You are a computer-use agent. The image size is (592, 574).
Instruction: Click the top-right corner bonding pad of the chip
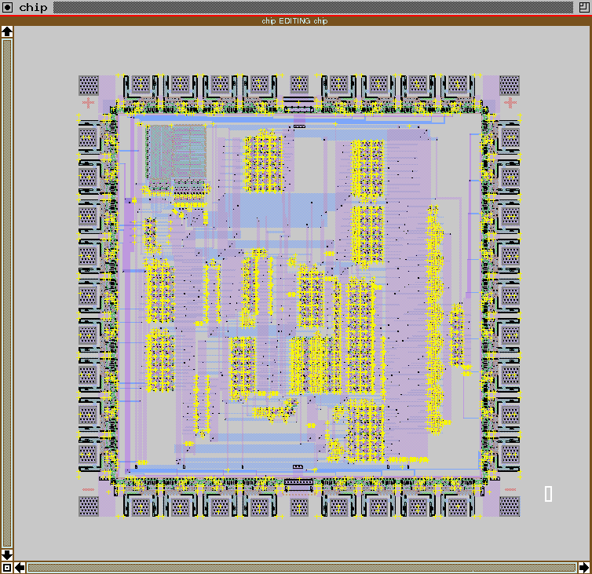pos(510,86)
